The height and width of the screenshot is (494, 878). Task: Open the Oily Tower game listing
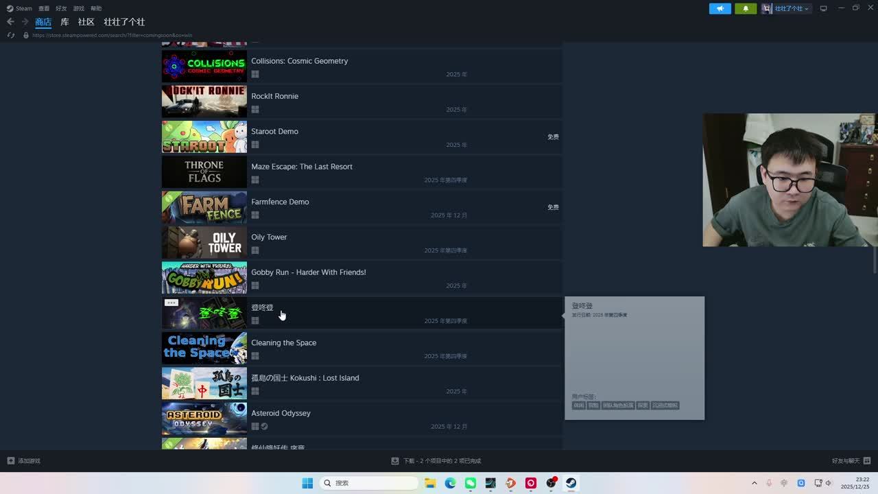269,237
